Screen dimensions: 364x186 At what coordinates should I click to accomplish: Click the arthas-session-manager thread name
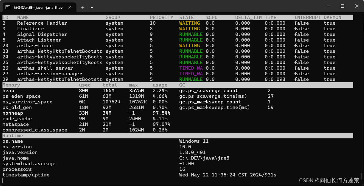(49, 74)
